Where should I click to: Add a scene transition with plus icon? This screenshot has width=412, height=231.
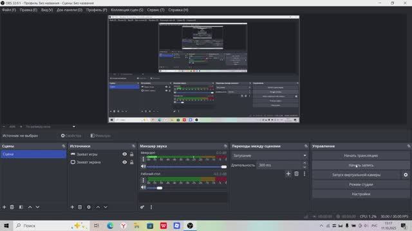[288, 173]
